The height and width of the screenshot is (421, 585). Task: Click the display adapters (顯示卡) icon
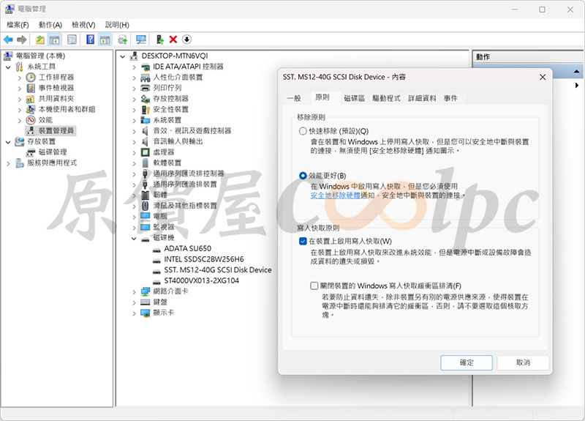point(145,313)
